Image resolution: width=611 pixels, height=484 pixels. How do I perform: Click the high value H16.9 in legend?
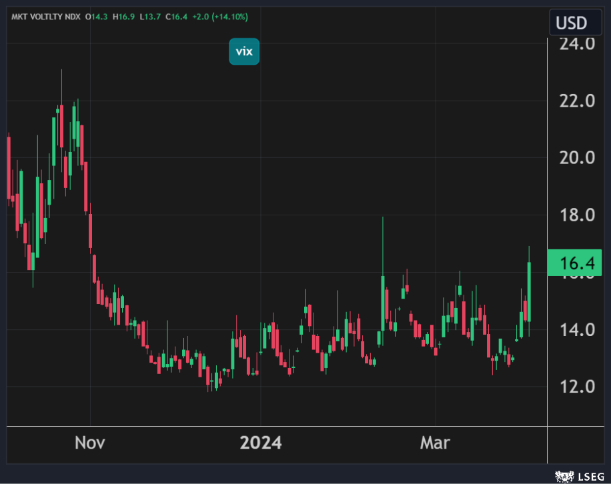(x=126, y=17)
